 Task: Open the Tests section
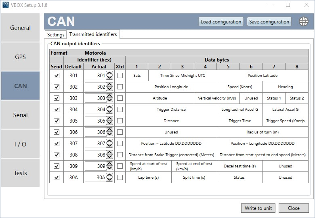[x=20, y=173]
